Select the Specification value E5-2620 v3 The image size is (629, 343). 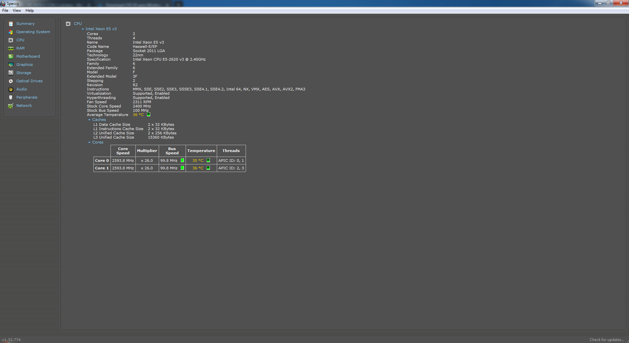[x=169, y=59]
